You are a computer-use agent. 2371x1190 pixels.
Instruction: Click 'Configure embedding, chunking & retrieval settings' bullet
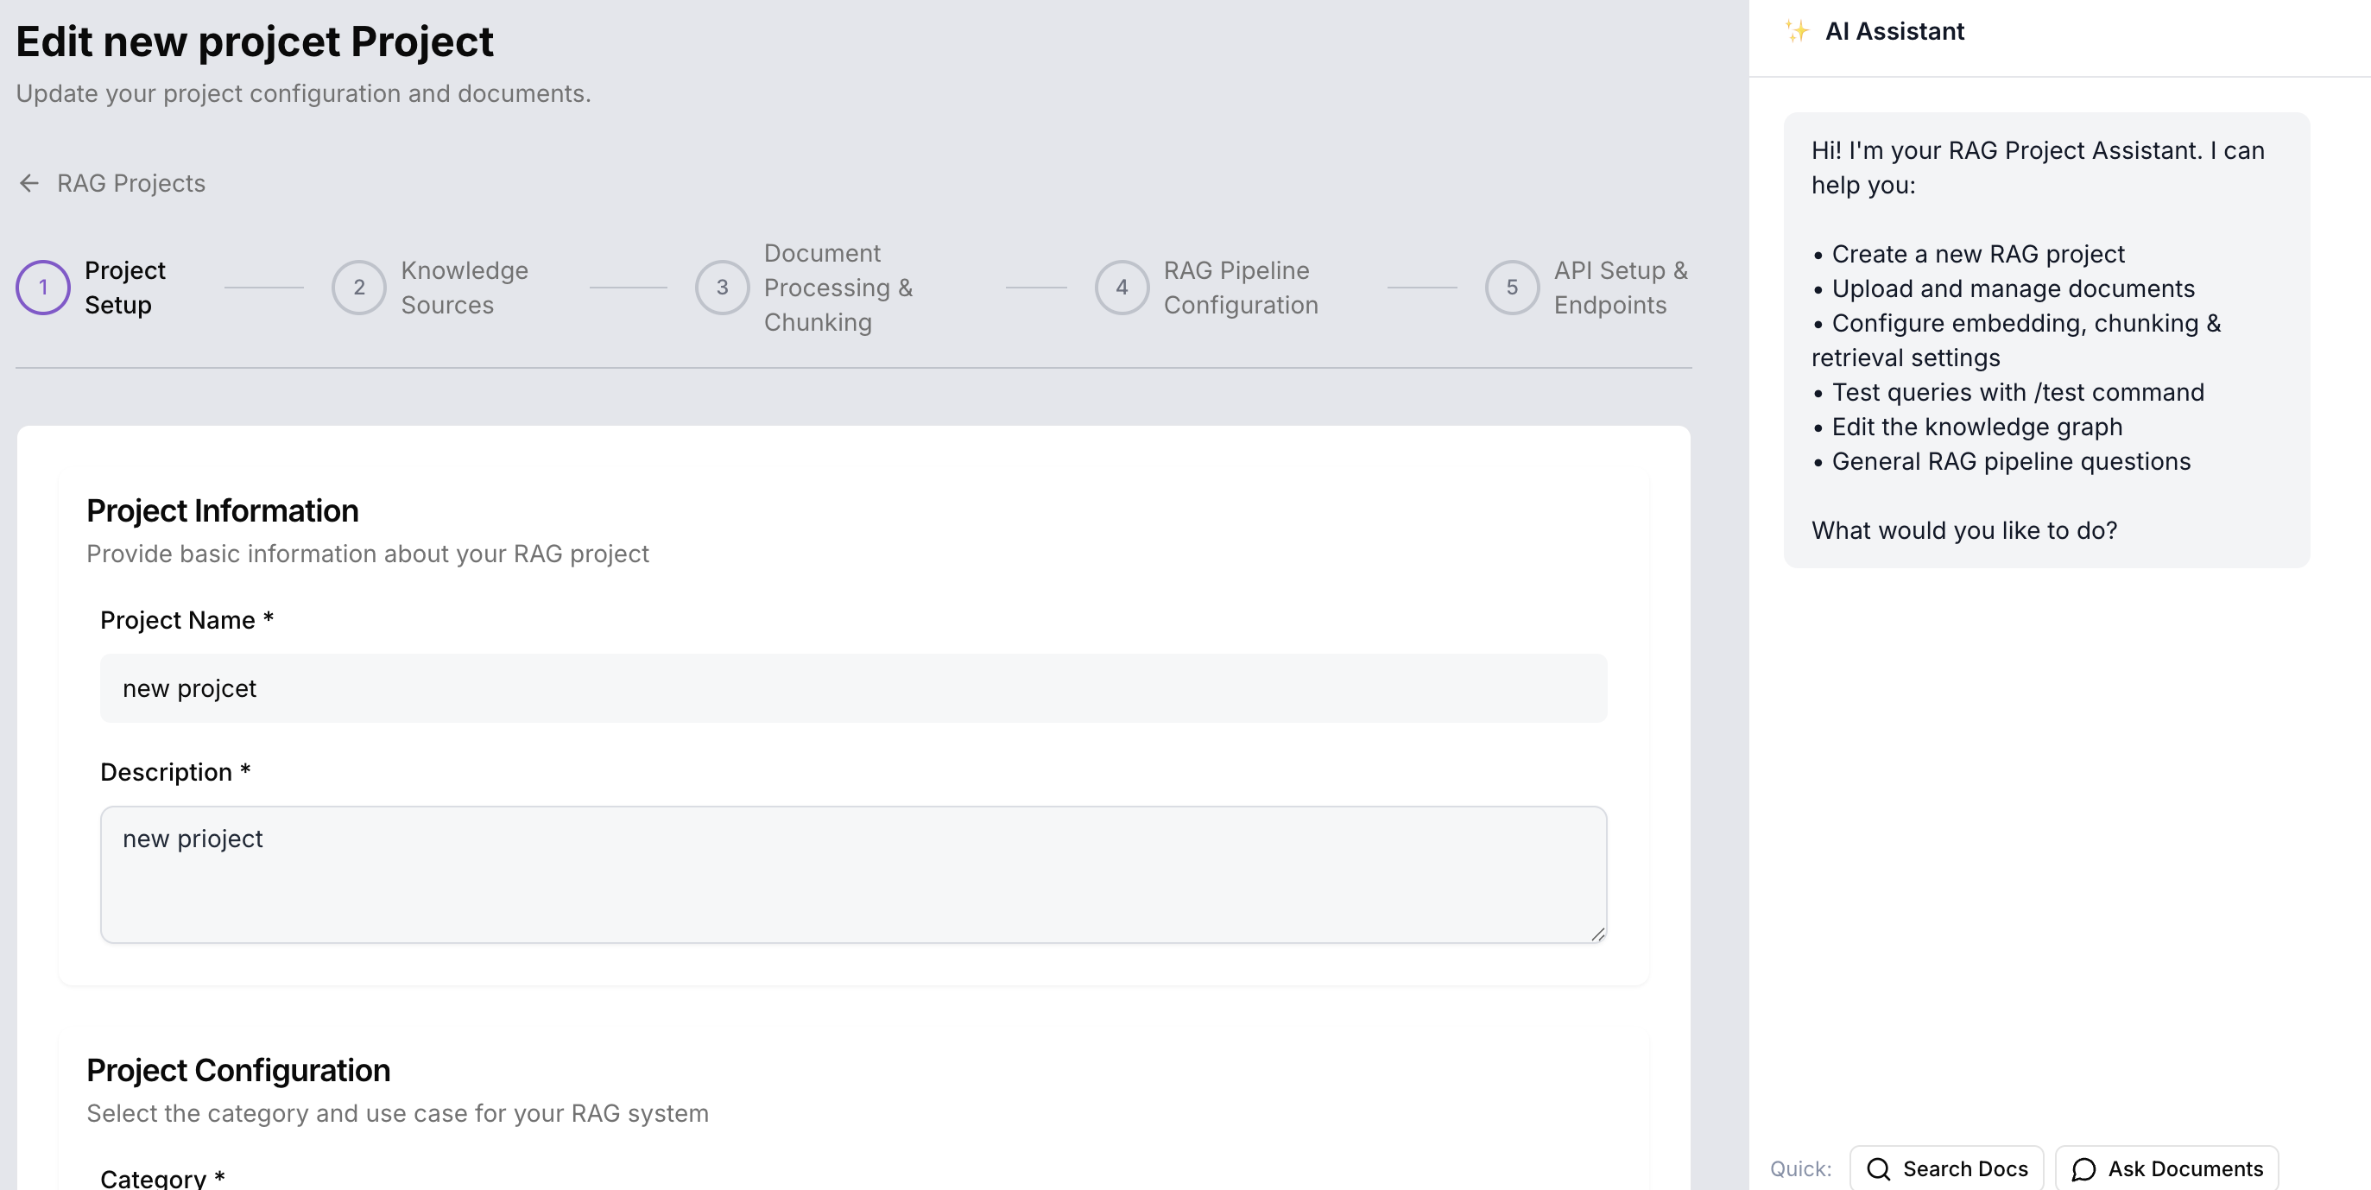point(2016,340)
